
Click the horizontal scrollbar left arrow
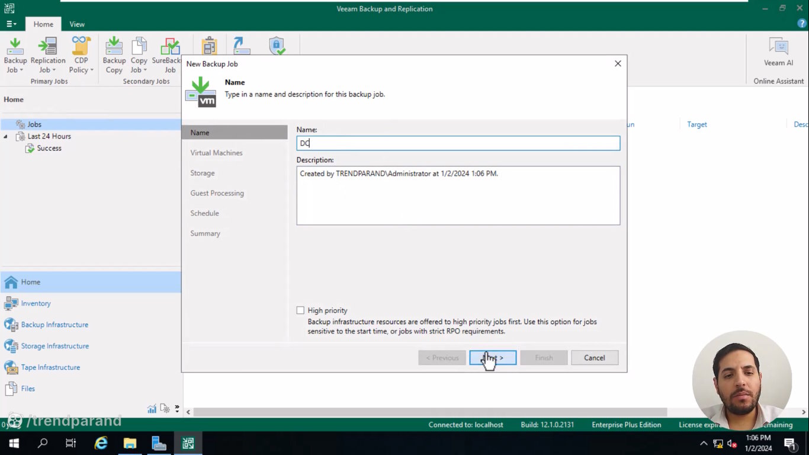pos(188,412)
